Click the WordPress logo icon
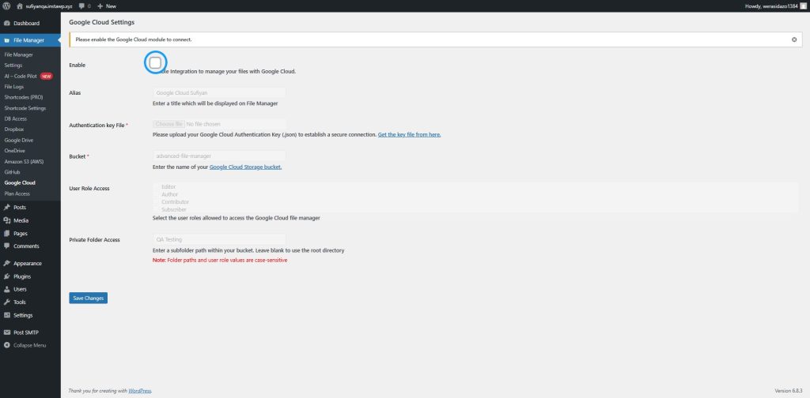 point(7,6)
